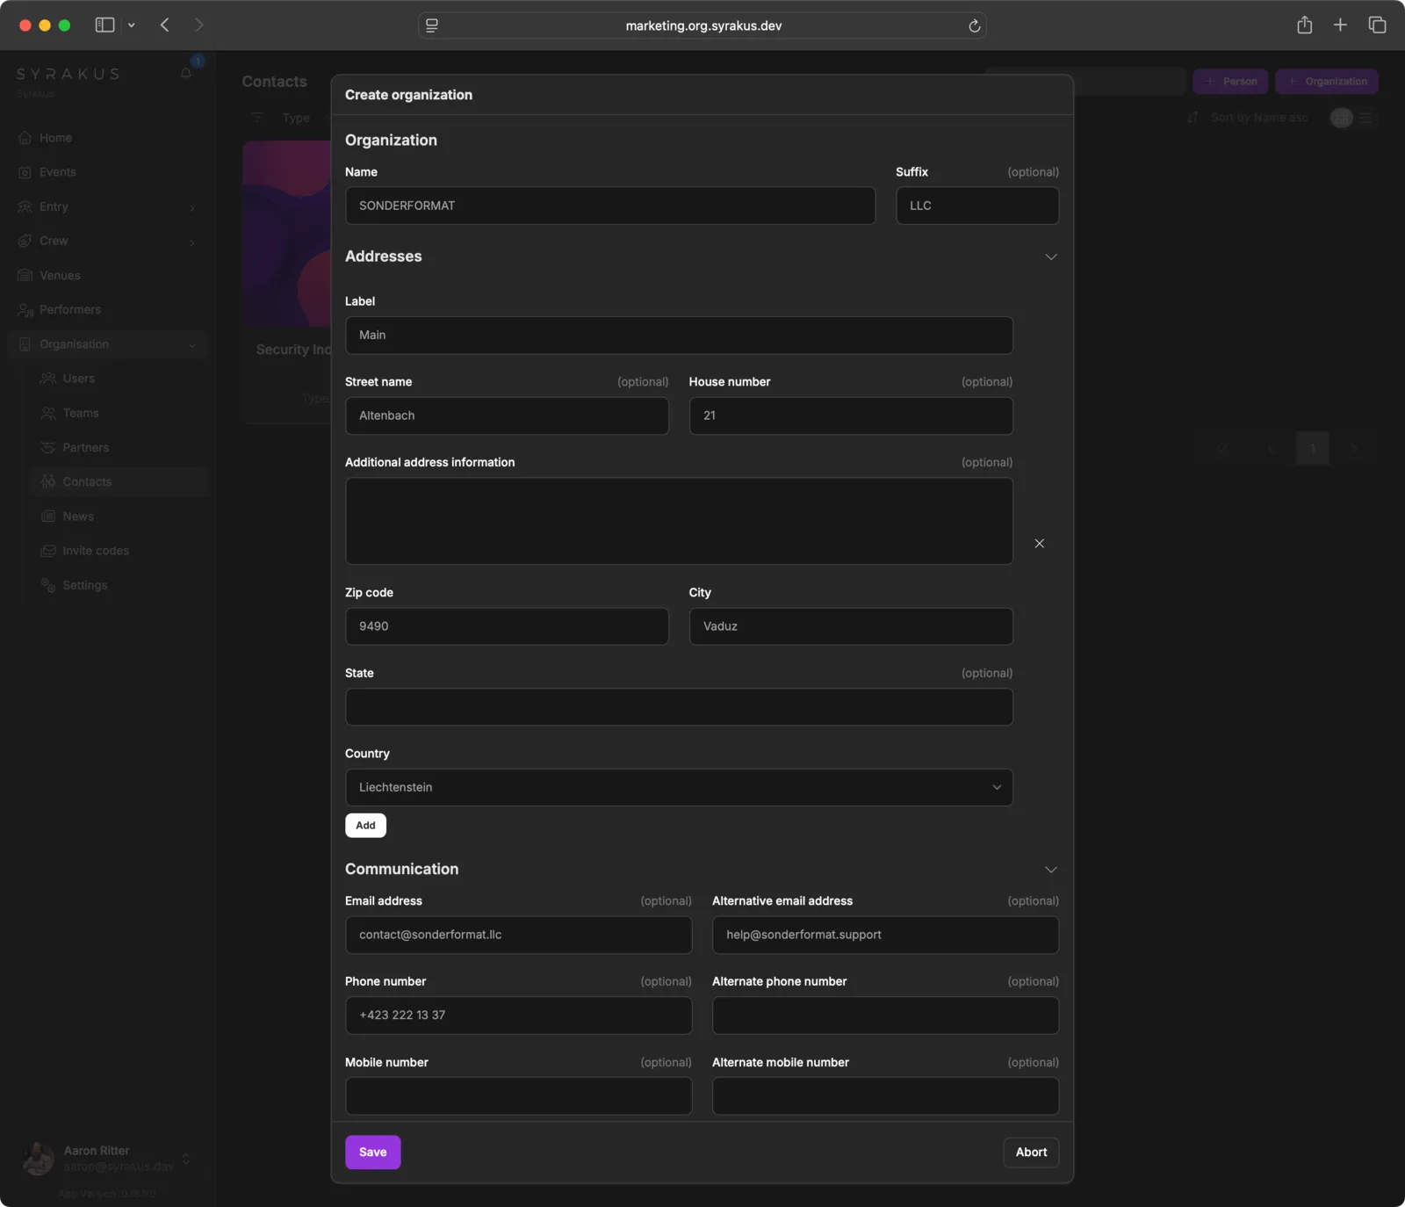
Task: Click the Additional address information textarea
Action: [x=678, y=521]
